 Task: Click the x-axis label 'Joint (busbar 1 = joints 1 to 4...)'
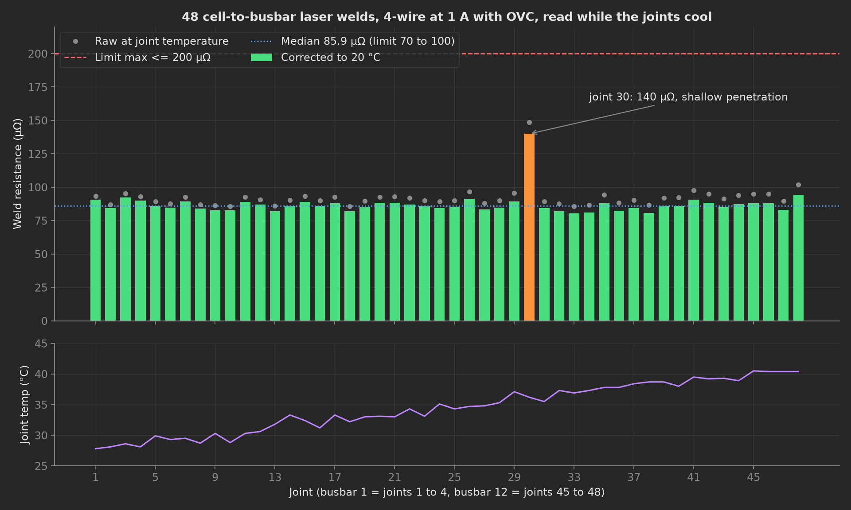(x=447, y=492)
